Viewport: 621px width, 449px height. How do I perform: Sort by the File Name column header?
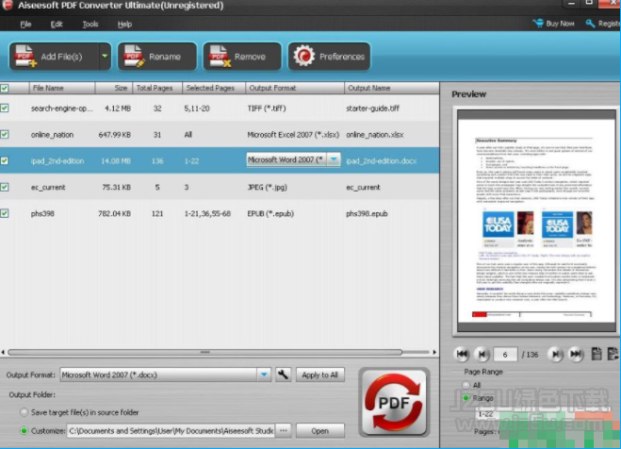click(x=62, y=88)
